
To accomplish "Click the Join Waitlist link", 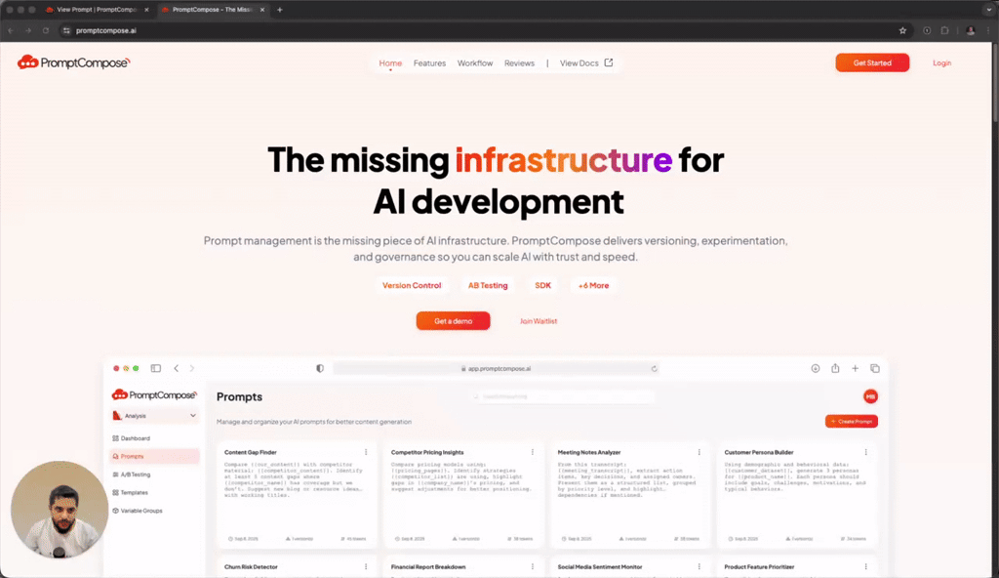I will pyautogui.click(x=539, y=321).
